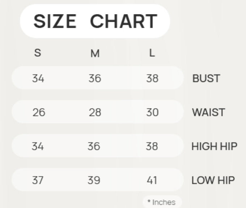
Task: Click the large high hip value 38
Action: click(x=152, y=146)
